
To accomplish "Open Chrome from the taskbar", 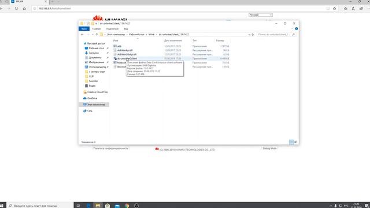I will [x=127, y=206].
